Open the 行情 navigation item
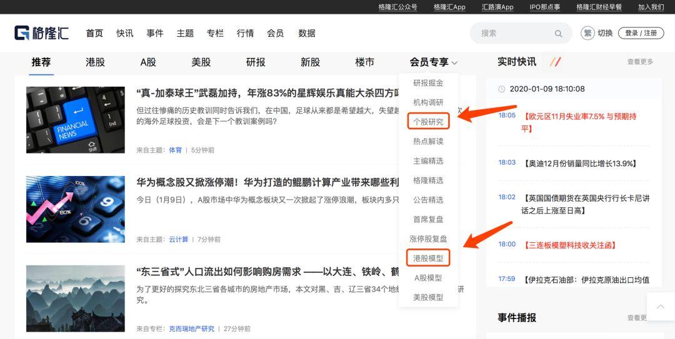The image size is (675, 339). (x=245, y=33)
